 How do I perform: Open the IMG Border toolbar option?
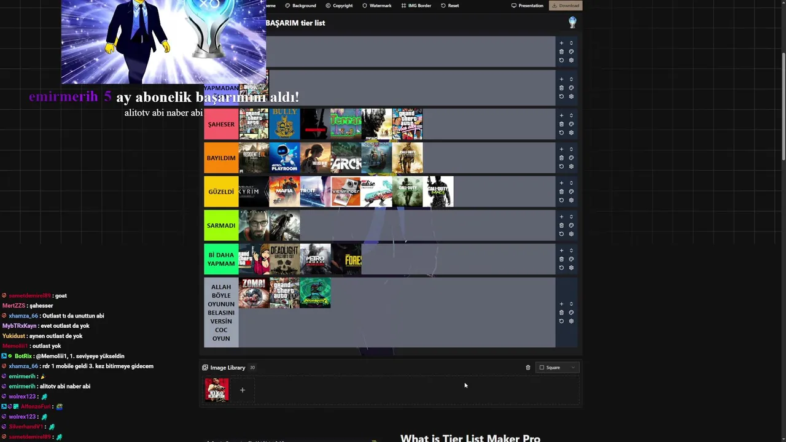point(416,6)
